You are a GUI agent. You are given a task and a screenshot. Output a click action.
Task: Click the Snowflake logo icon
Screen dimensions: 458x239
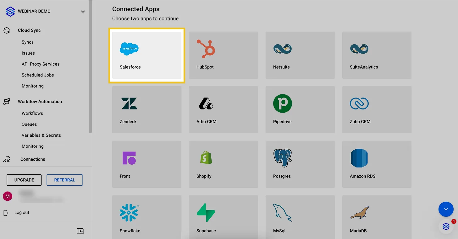click(x=129, y=213)
